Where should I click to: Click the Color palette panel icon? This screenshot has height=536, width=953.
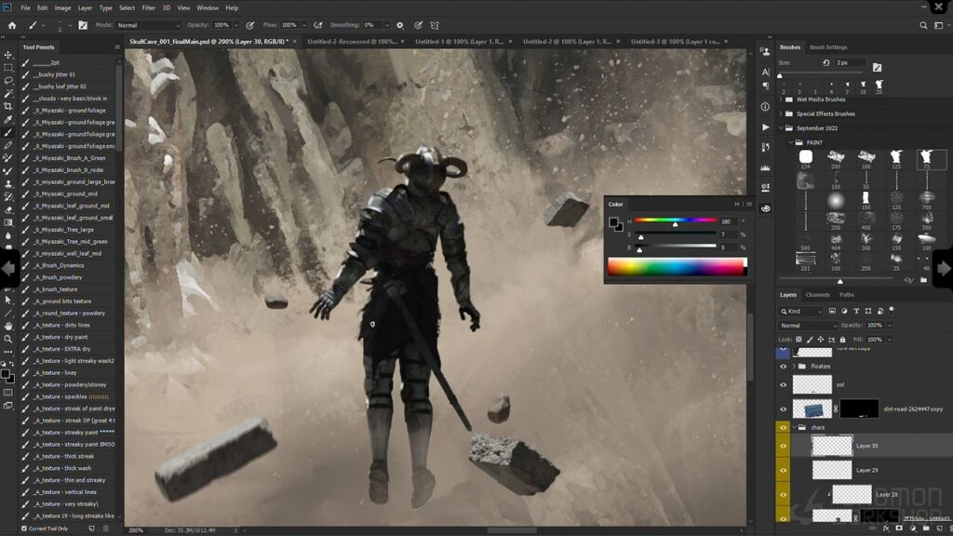coord(765,208)
